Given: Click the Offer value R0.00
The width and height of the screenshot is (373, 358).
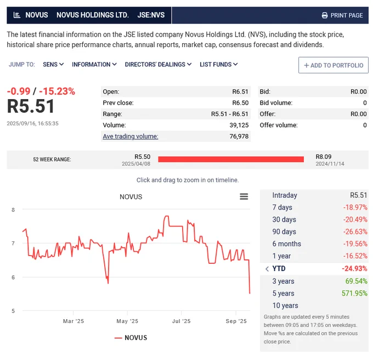Looking at the screenshot, I should pos(359,114).
